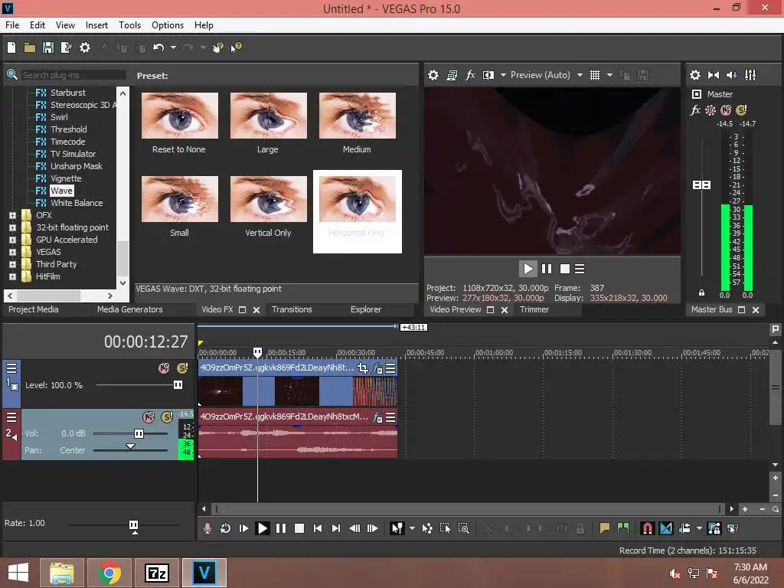Click Play From Start in transport bar
This screenshot has width=784, height=588.
click(243, 528)
